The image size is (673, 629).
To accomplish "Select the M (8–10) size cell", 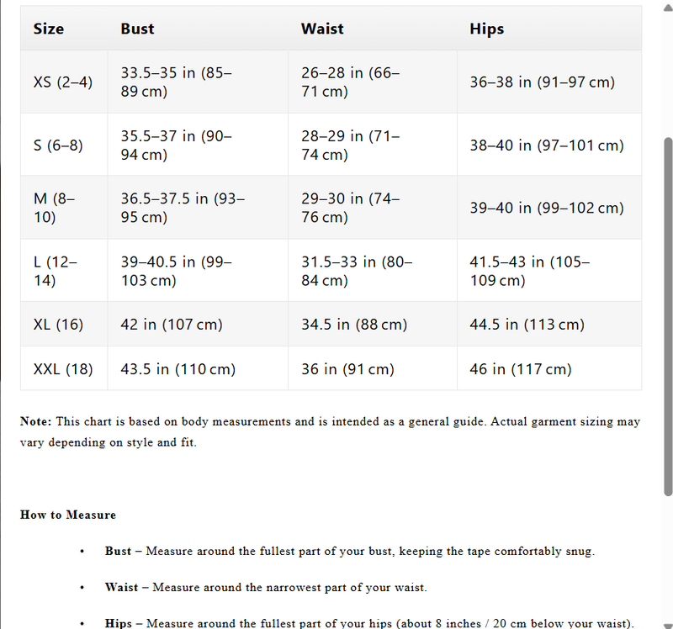I will 55,208.
